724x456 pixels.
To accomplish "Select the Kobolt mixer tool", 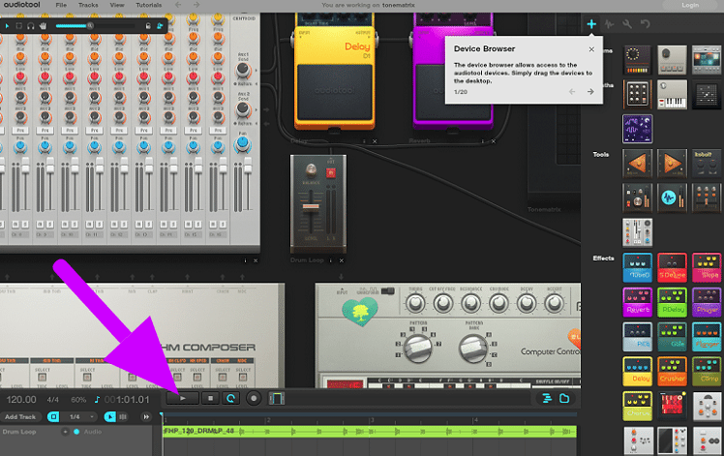I will [707, 164].
